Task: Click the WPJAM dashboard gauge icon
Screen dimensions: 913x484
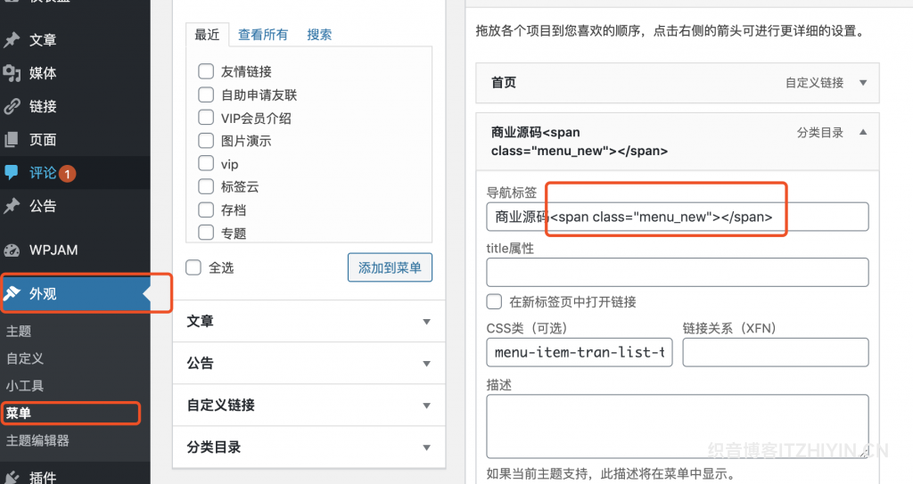Action: coord(12,250)
